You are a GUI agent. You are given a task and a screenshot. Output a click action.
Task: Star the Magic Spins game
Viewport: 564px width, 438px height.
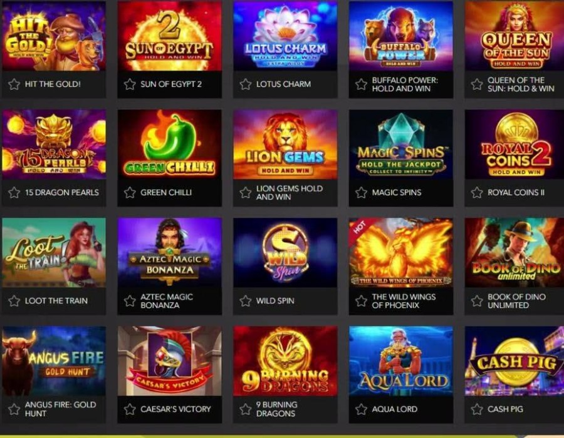click(x=361, y=193)
